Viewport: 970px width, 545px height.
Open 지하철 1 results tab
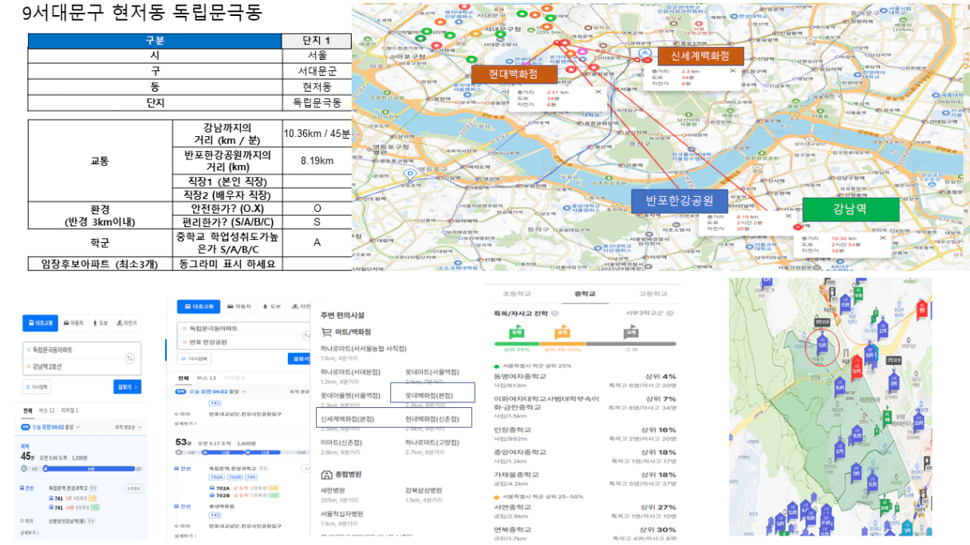(x=69, y=410)
